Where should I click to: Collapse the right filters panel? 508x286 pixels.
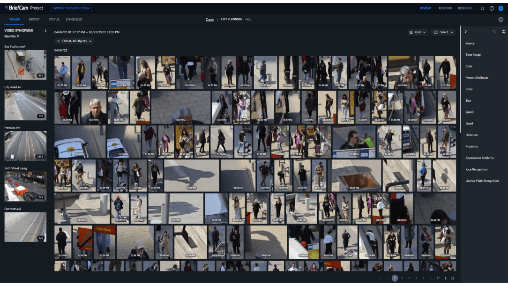pos(465,31)
